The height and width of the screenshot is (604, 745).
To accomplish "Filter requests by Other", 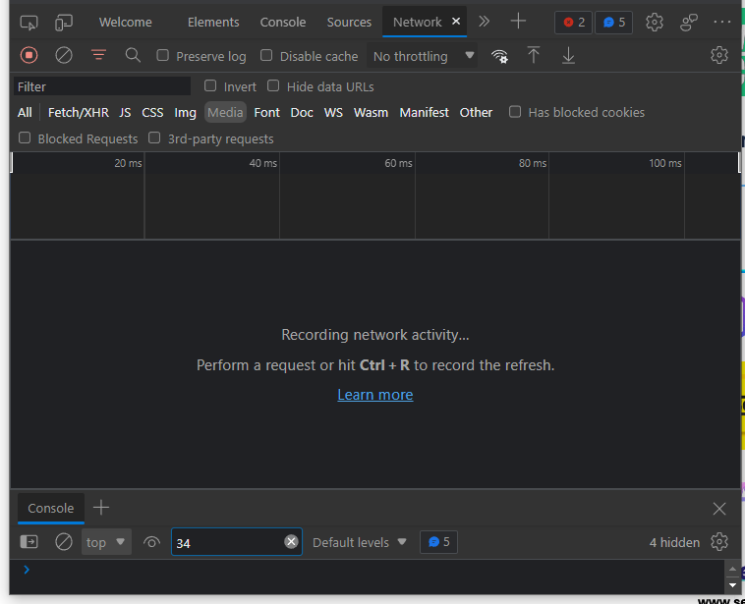I will pyautogui.click(x=476, y=113).
